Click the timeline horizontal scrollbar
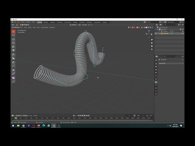This screenshot has height=146, width=195. [x=82, y=121]
